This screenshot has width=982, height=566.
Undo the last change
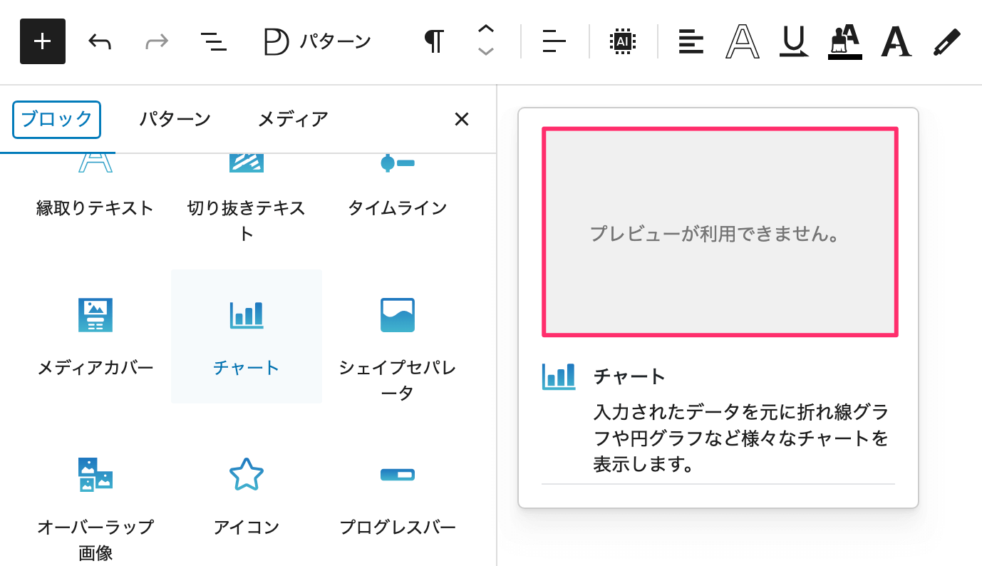[x=100, y=42]
